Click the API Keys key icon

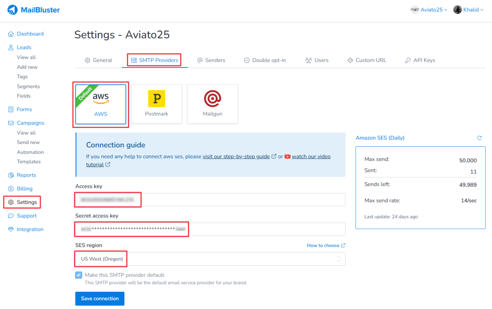(x=408, y=60)
